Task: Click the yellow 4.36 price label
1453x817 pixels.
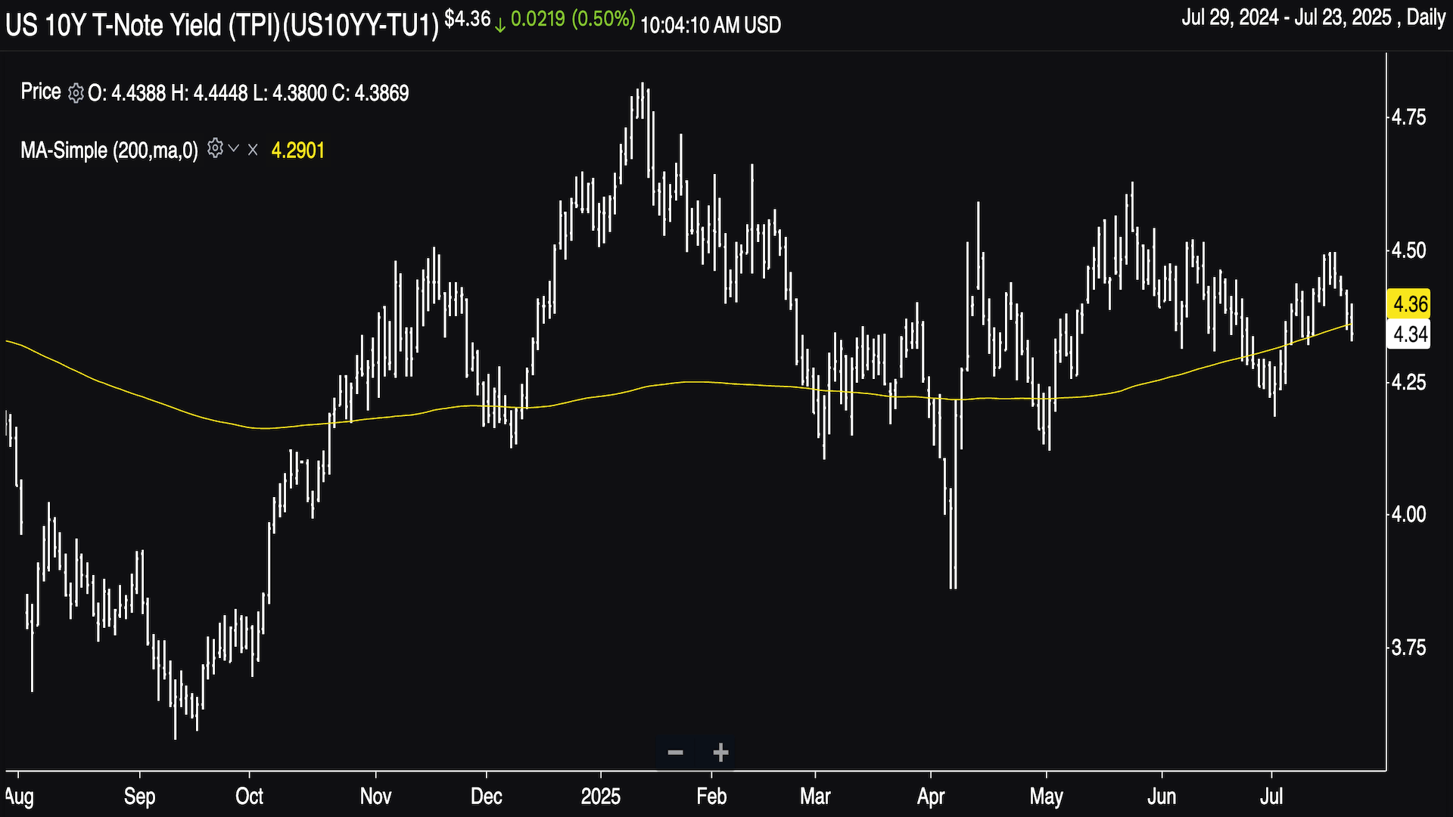Action: tap(1409, 304)
